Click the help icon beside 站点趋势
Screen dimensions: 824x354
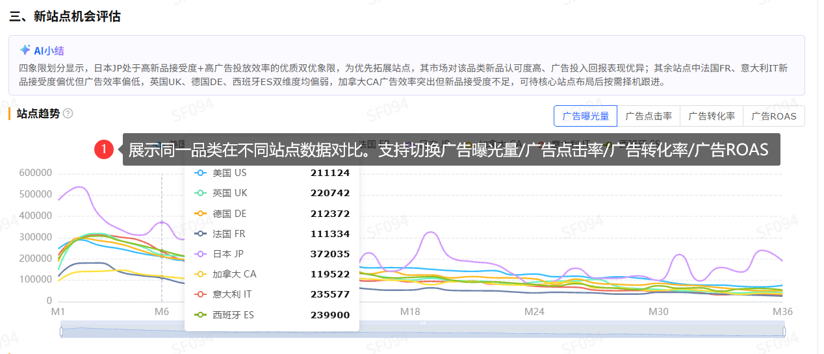click(68, 114)
